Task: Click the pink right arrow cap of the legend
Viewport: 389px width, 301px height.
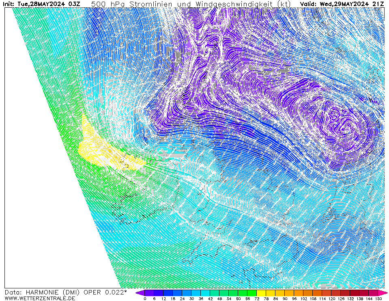Action: coord(382,293)
